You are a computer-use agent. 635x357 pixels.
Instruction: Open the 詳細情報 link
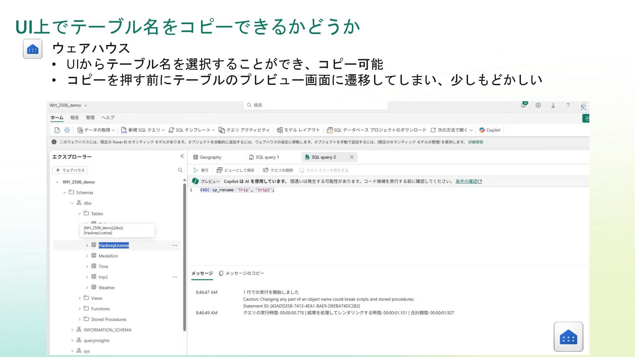476,142
